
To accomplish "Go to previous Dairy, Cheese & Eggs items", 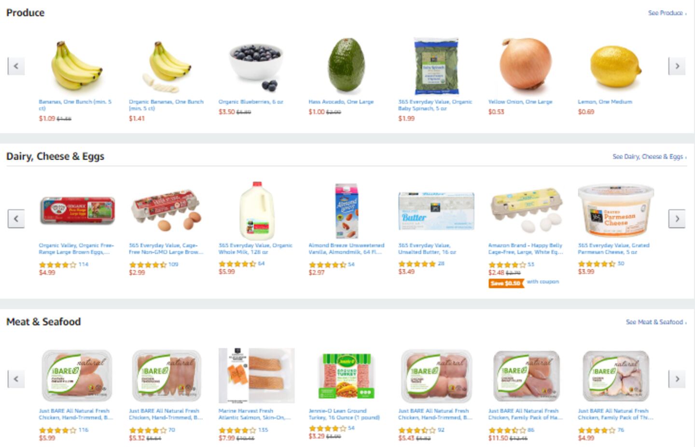I will click(16, 219).
